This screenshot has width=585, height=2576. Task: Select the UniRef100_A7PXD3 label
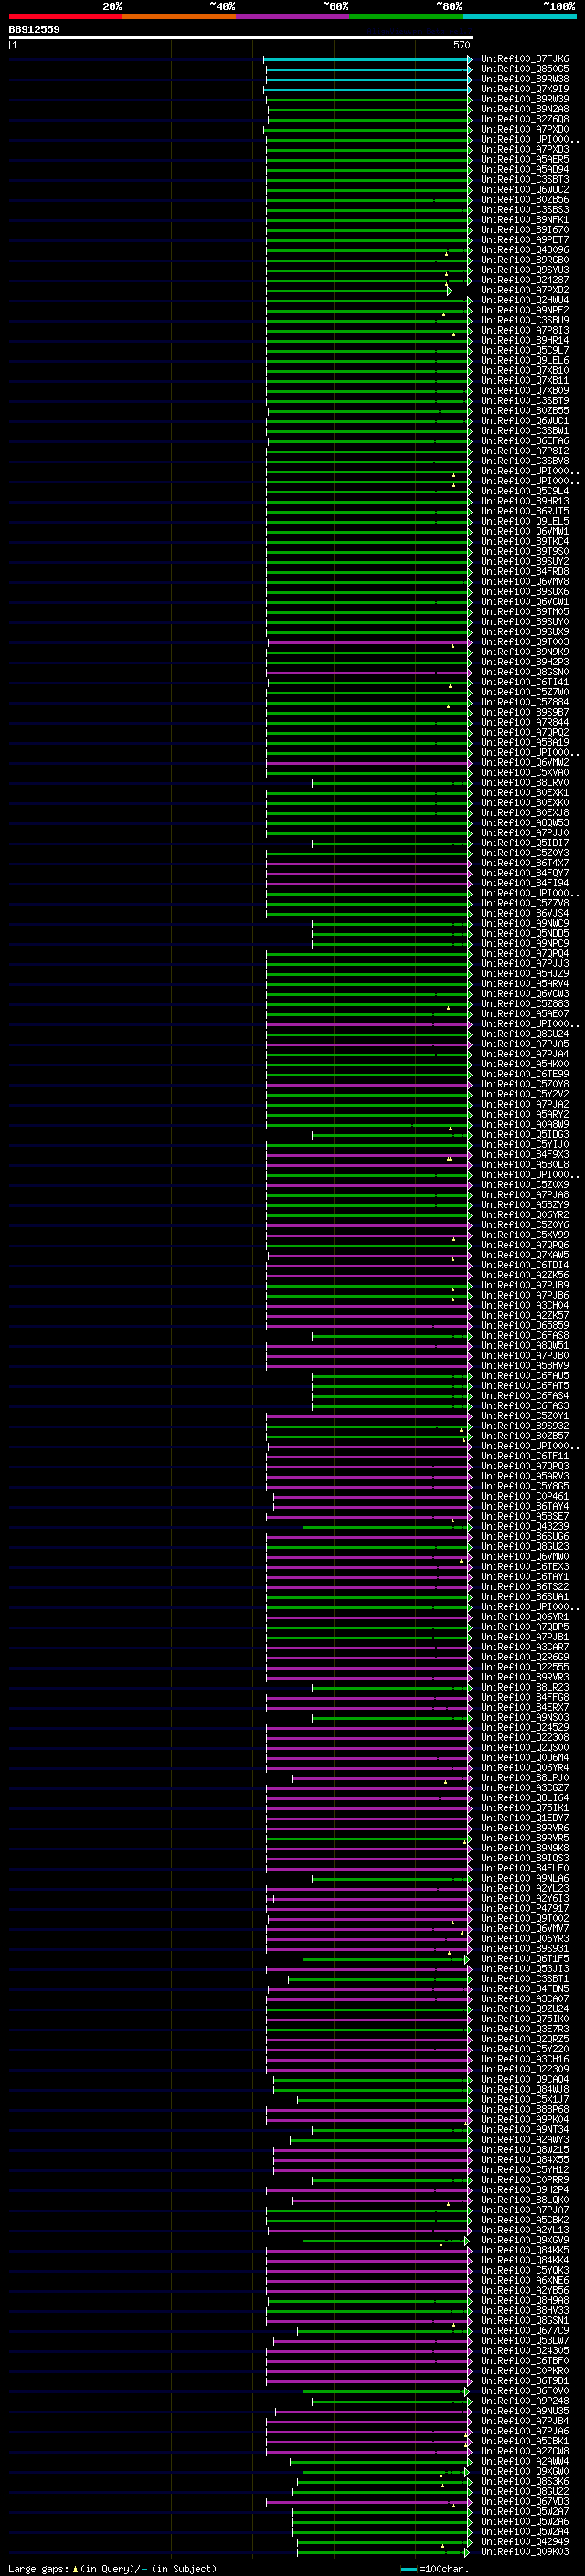coord(525,149)
